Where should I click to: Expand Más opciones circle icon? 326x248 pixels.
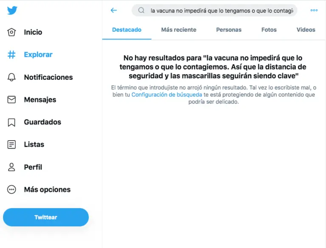11,189
